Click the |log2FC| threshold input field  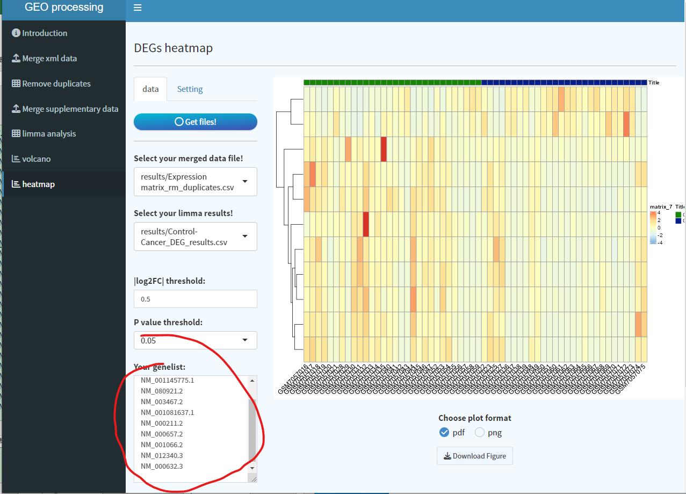pos(196,299)
